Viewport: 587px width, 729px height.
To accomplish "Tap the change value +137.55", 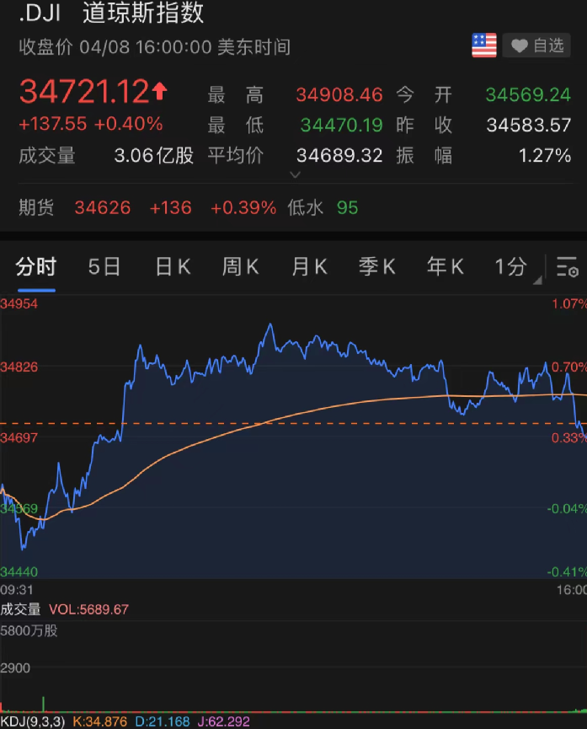I will (x=52, y=124).
